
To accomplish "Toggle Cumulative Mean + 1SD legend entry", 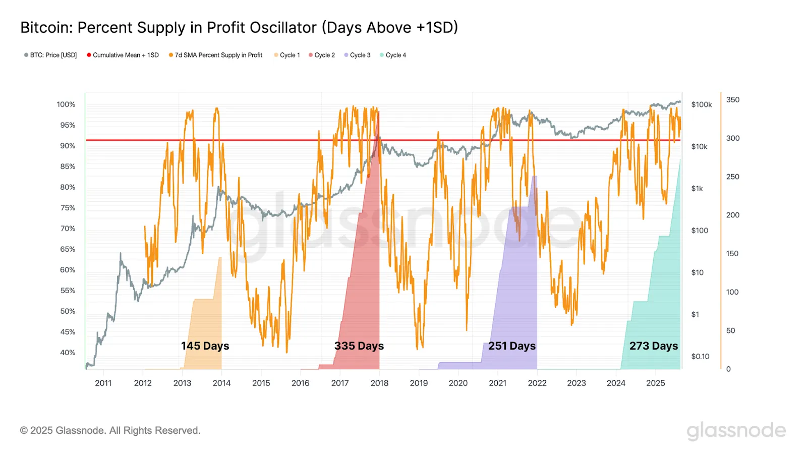I will [123, 55].
